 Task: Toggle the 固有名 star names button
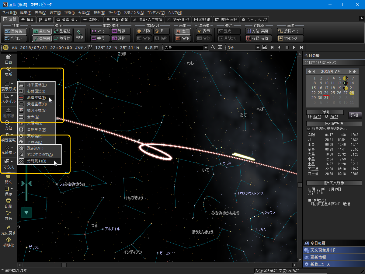click(15, 31)
